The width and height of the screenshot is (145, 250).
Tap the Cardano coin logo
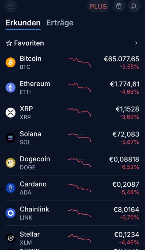pos(11,188)
